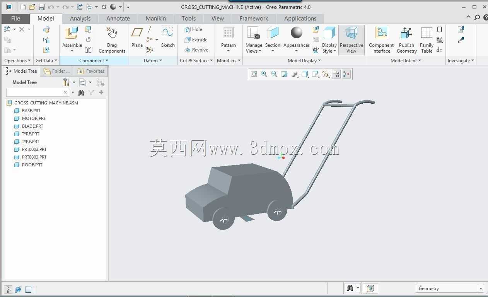Switch to the Folder browser tab
Screen dimensions: 488x297
point(57,71)
